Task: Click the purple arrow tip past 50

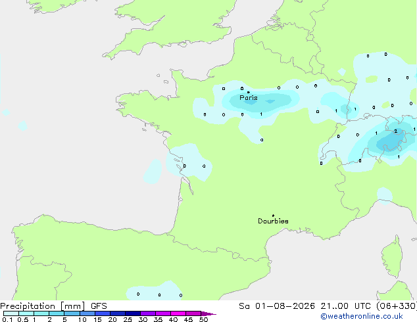Action: point(208,313)
